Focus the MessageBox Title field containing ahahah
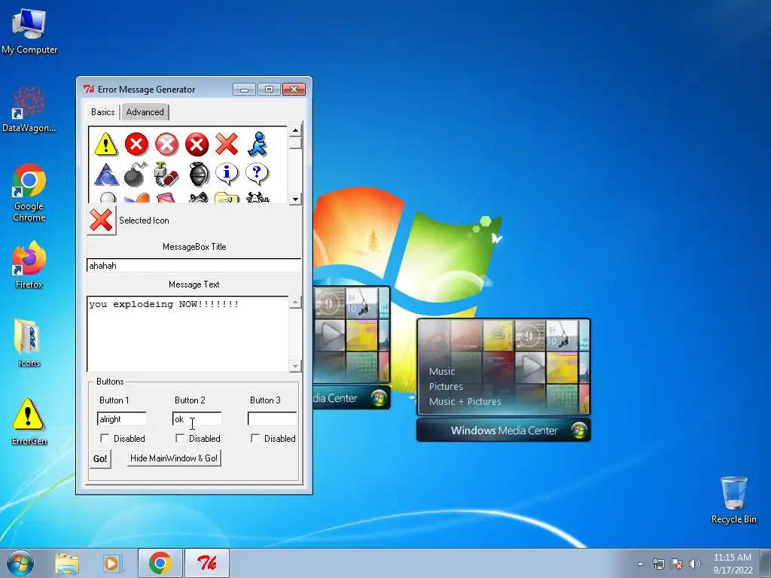 point(194,266)
